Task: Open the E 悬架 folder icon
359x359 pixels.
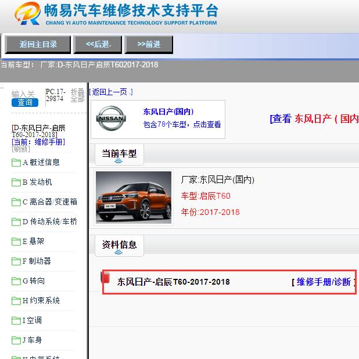Action: pos(16,241)
